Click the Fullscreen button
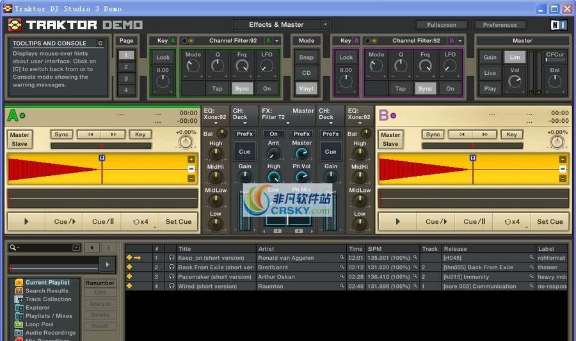The height and width of the screenshot is (341, 576). tap(442, 25)
